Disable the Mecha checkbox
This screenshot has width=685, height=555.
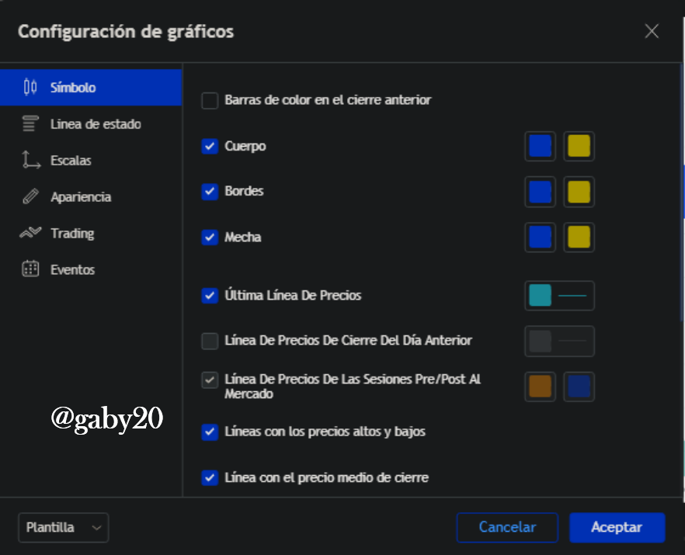(210, 237)
